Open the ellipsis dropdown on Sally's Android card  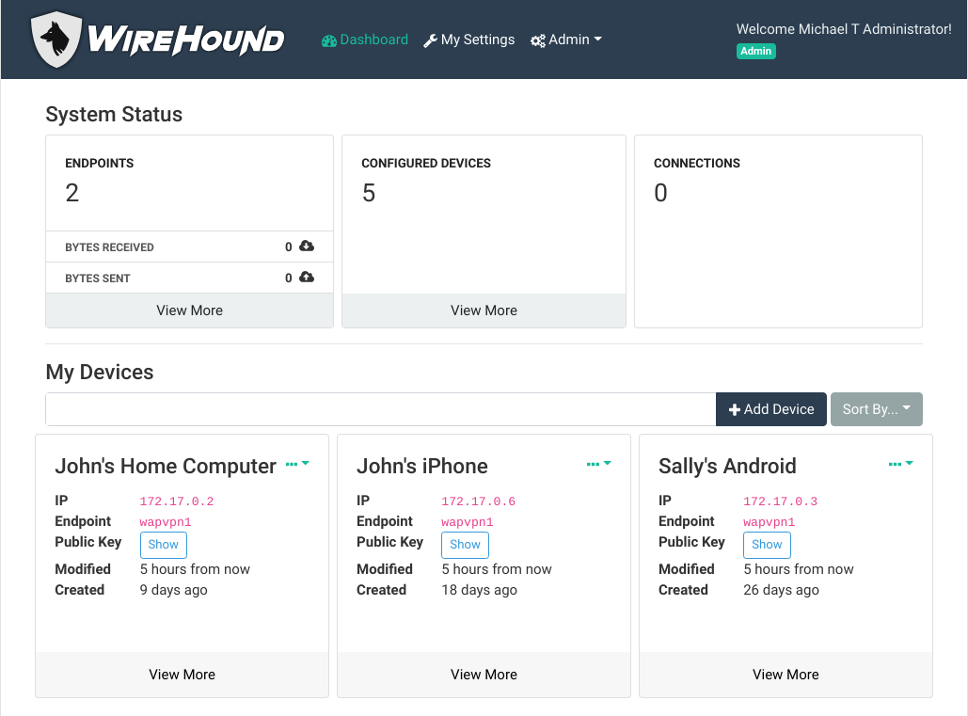point(900,463)
